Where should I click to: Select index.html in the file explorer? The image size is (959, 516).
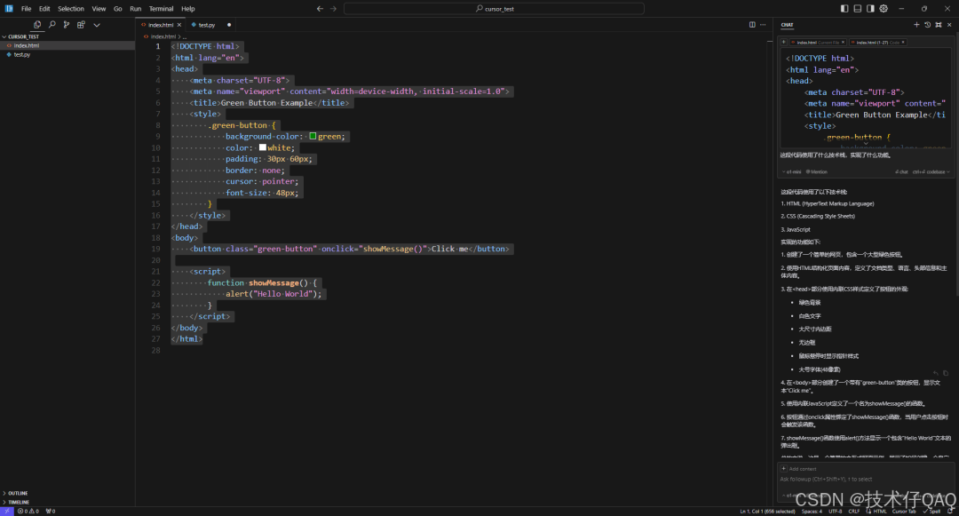[x=67, y=45]
